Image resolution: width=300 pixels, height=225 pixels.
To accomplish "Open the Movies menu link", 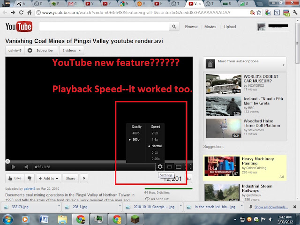I will [210, 27].
